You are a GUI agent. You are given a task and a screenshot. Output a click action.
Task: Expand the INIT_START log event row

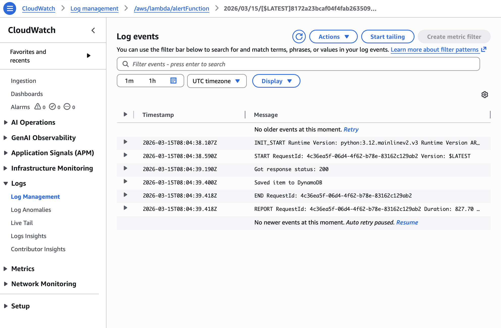click(125, 142)
